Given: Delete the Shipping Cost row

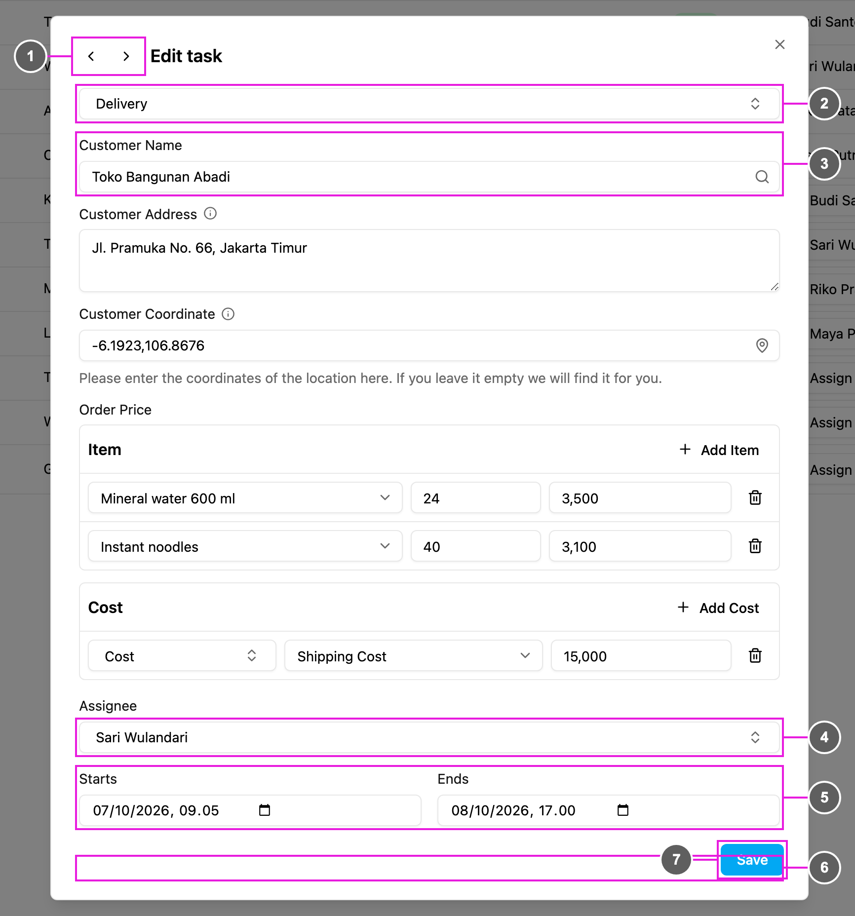Looking at the screenshot, I should (x=755, y=655).
